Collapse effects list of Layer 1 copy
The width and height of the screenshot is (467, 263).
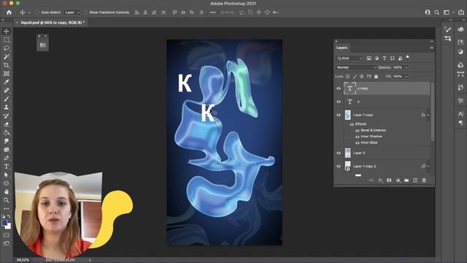428,115
